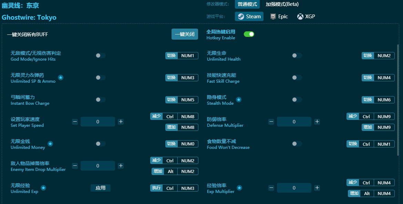Click star icon beside Unlimited SP & Ammo
This screenshot has height=204, width=403.
61,78
